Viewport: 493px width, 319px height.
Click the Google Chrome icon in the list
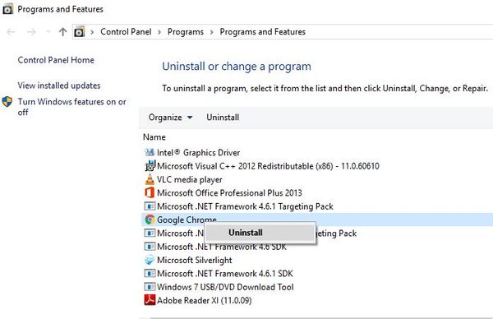pos(150,220)
